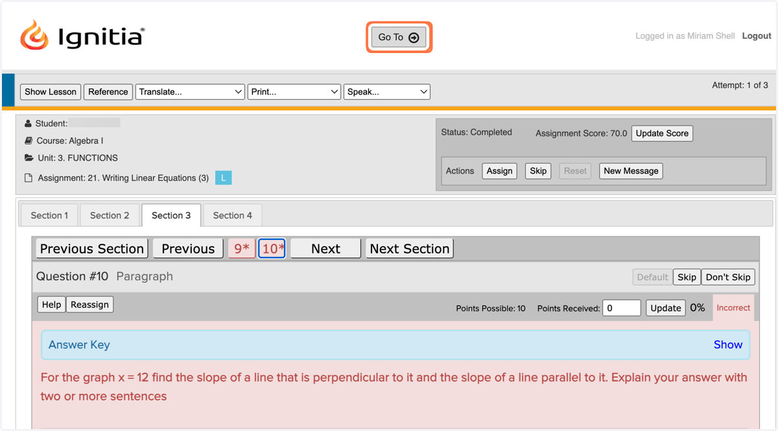Click the greyed-out Reset button
The image size is (778, 431).
pos(575,171)
